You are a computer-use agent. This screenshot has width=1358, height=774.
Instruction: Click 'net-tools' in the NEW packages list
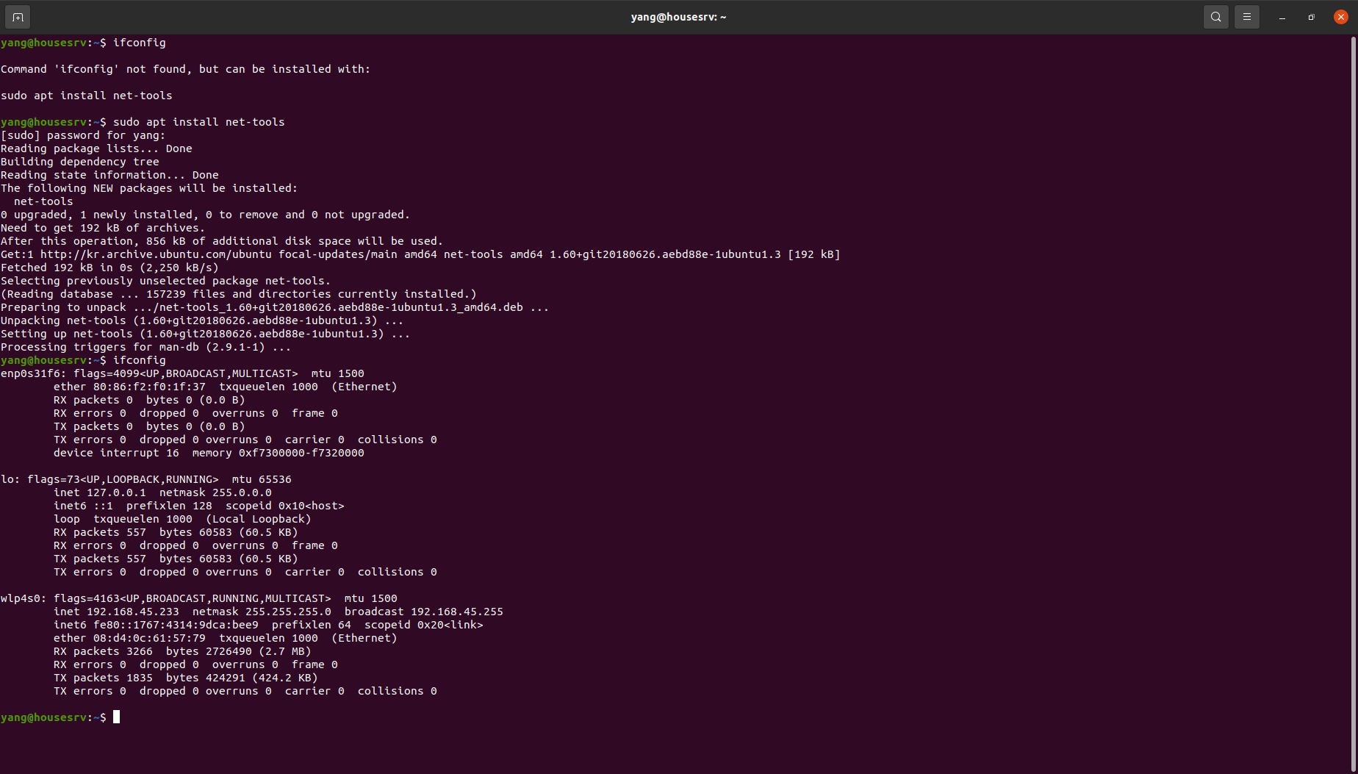coord(43,201)
